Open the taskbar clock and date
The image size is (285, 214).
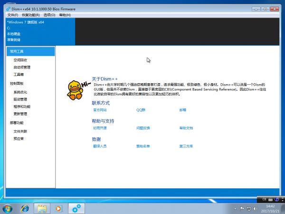(x=270, y=209)
